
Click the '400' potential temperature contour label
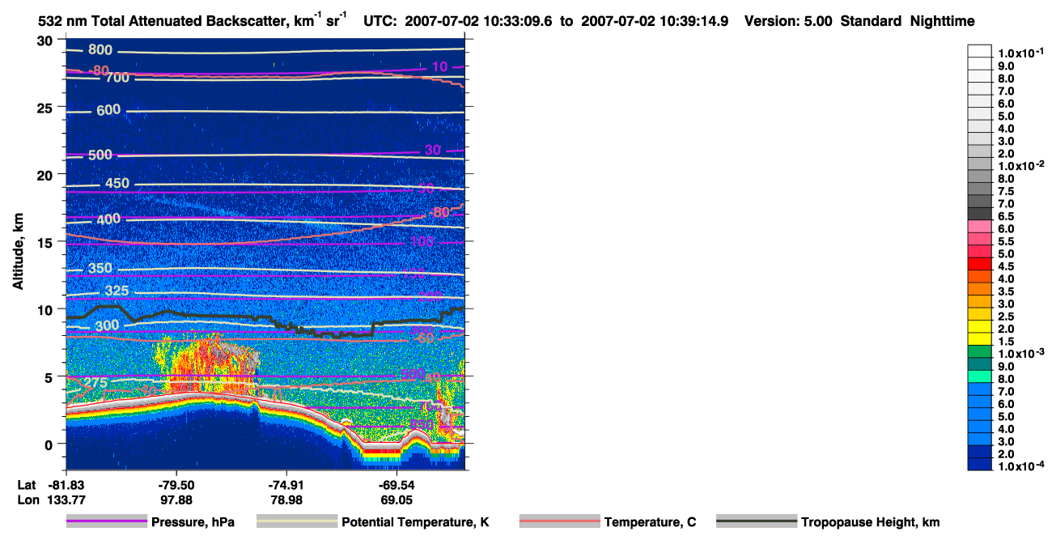point(108,220)
